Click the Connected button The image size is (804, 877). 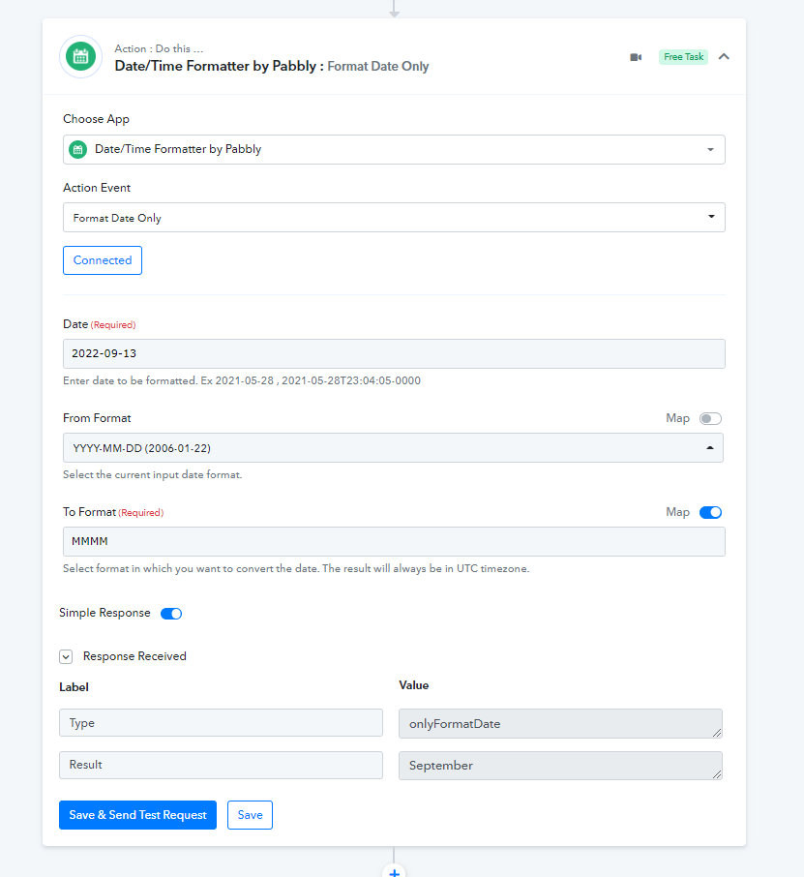pyautogui.click(x=103, y=260)
